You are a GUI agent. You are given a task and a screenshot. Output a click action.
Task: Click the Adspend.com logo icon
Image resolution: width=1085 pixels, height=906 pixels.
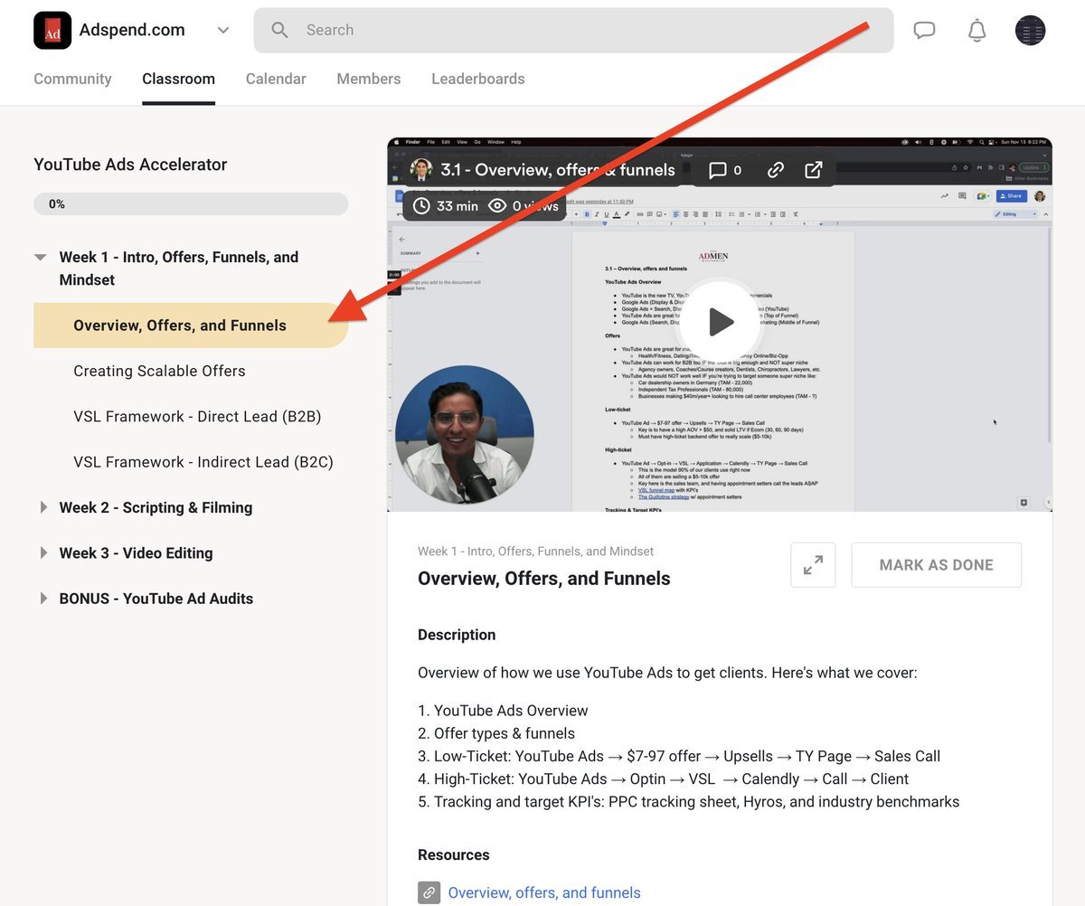(x=52, y=30)
